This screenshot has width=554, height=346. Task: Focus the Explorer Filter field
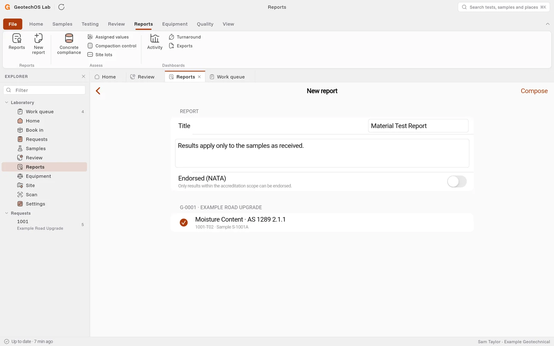click(x=44, y=90)
